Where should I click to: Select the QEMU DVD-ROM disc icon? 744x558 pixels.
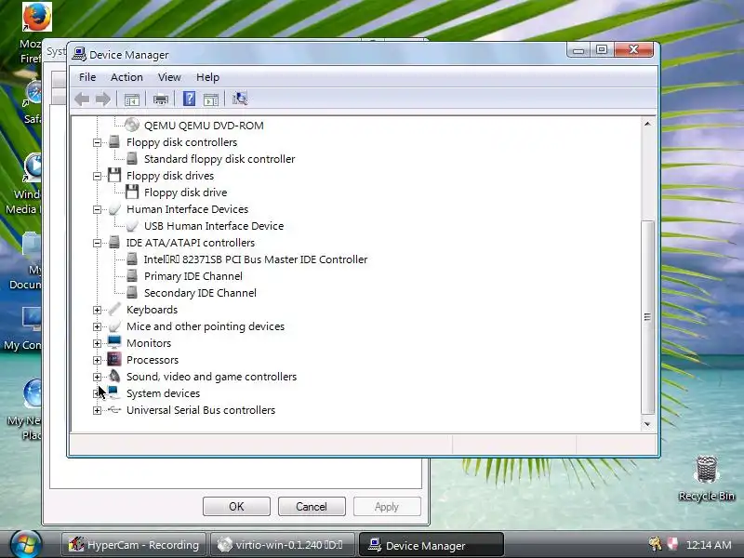132,126
